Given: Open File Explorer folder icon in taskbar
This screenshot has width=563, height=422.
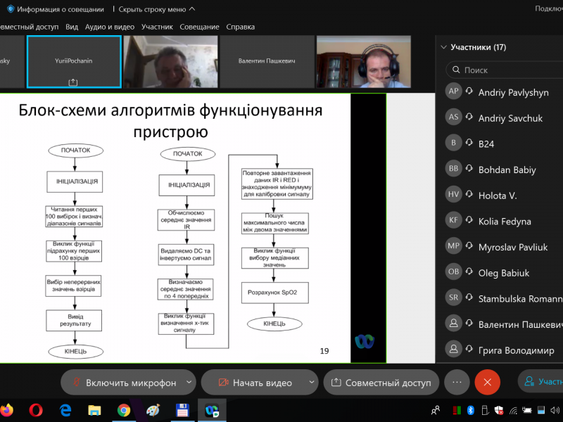Looking at the screenshot, I should point(94,410).
